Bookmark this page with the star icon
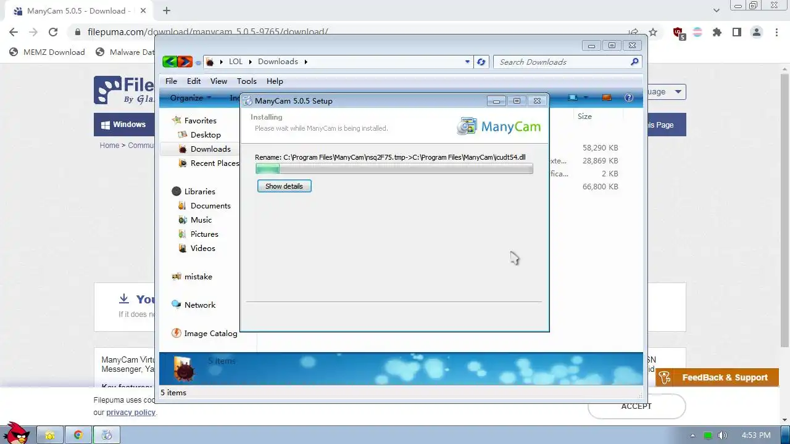Screen dimensions: 790x444 653,32
